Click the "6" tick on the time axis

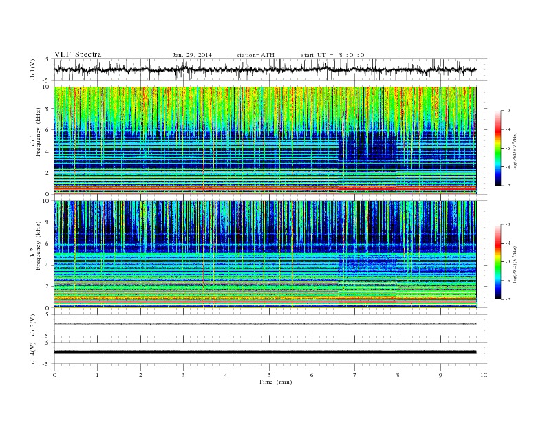click(x=312, y=375)
